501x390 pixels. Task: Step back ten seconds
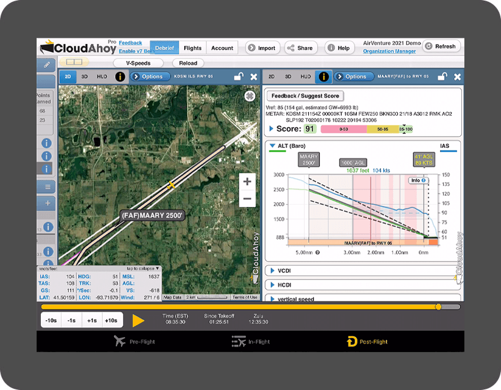51,320
